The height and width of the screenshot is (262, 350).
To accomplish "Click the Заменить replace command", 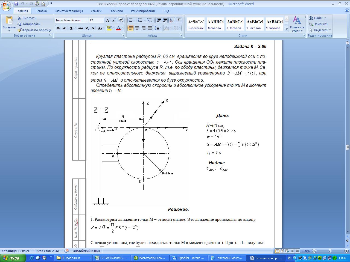I will [319, 24].
